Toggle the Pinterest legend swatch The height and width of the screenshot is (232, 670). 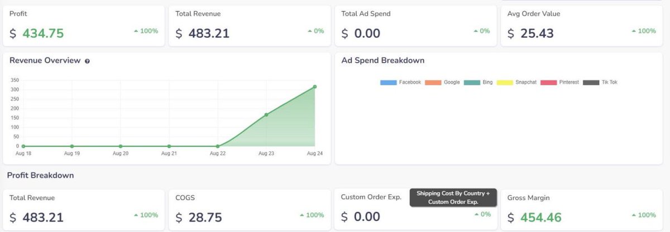click(x=549, y=83)
